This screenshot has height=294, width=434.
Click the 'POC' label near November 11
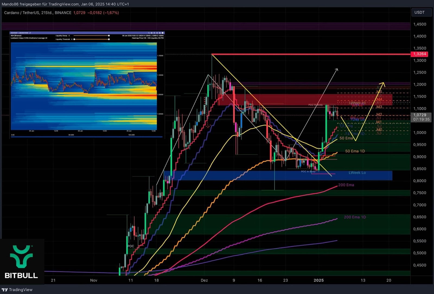131,246
